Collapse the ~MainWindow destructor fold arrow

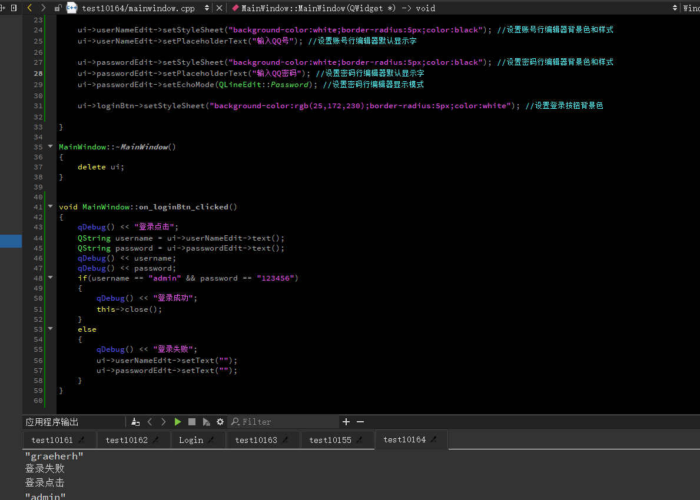(x=51, y=146)
